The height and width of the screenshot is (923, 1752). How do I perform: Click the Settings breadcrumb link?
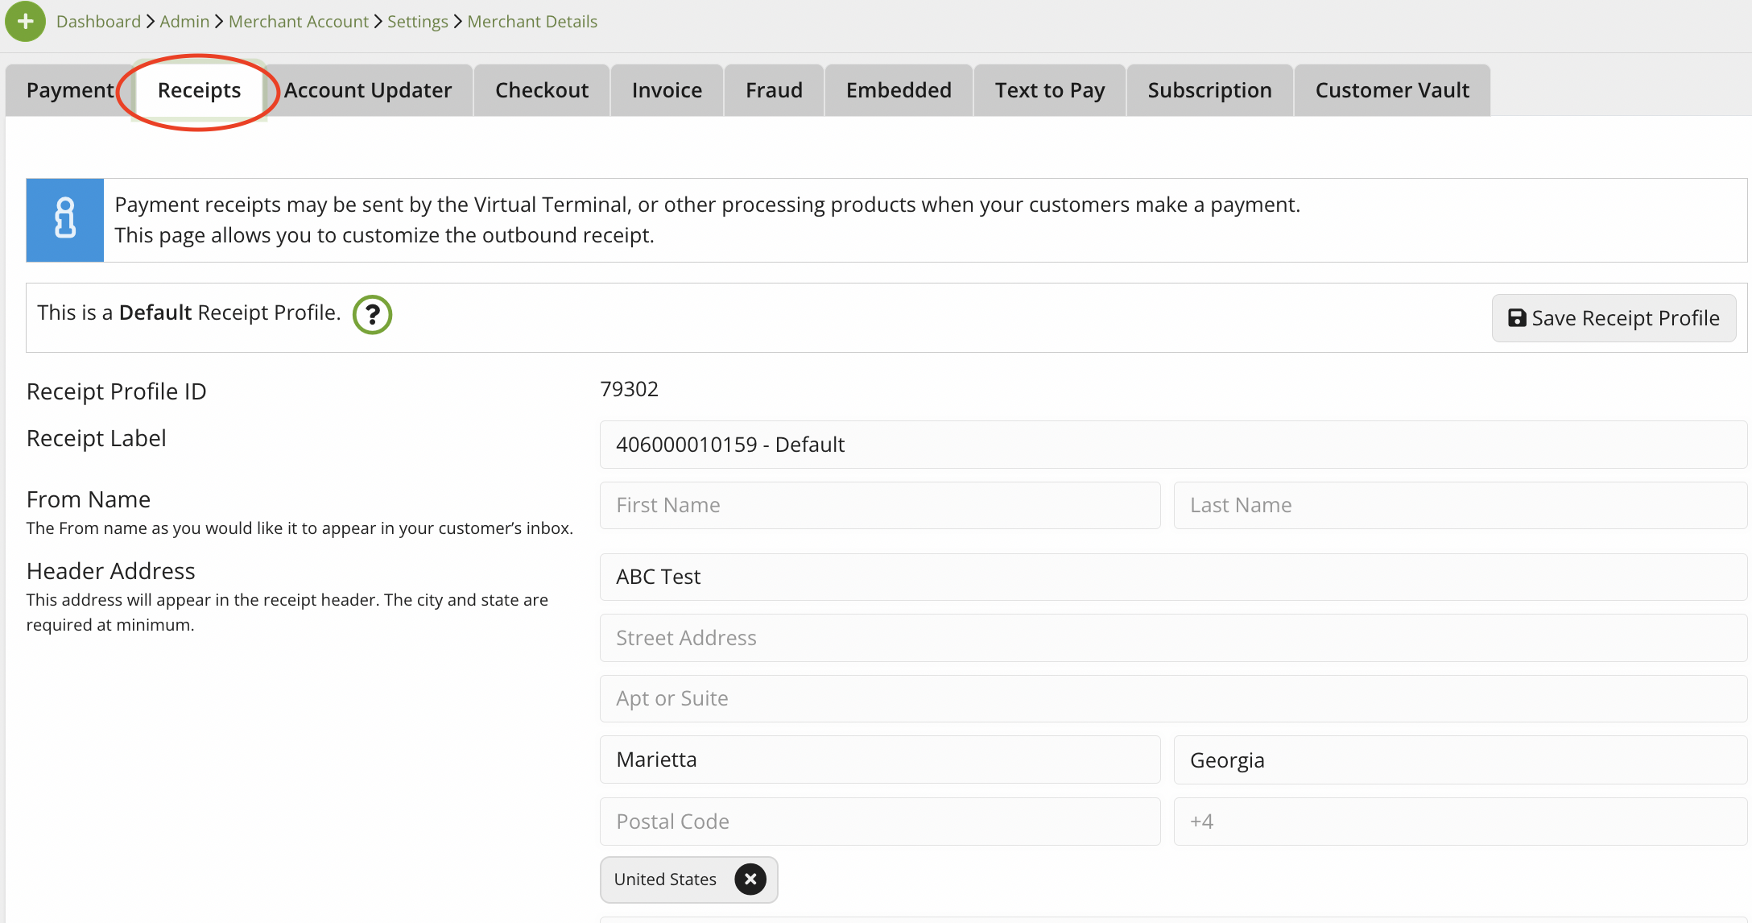click(x=417, y=22)
